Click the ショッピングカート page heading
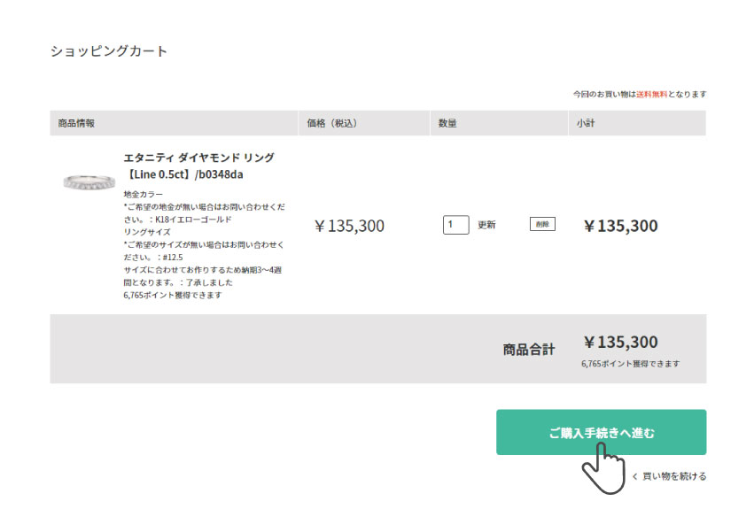The height and width of the screenshot is (509, 754). pos(109,51)
